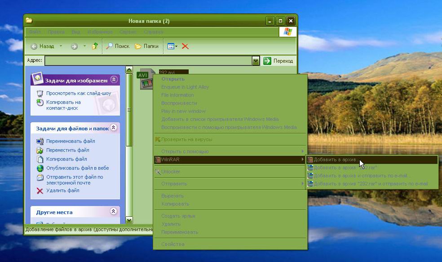Open the Файл menu
This screenshot has height=262, width=442.
tap(35, 32)
